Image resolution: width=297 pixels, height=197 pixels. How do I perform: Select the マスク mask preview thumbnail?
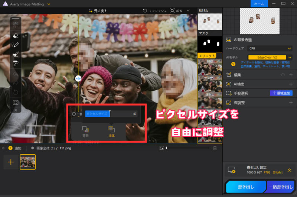click(x=210, y=44)
